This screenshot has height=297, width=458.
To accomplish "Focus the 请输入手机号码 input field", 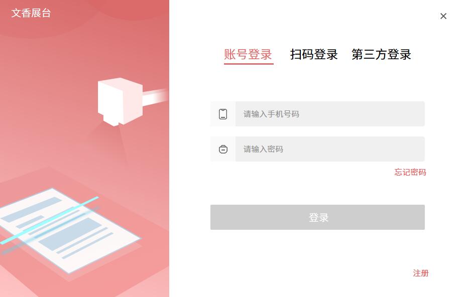I will coord(330,114).
